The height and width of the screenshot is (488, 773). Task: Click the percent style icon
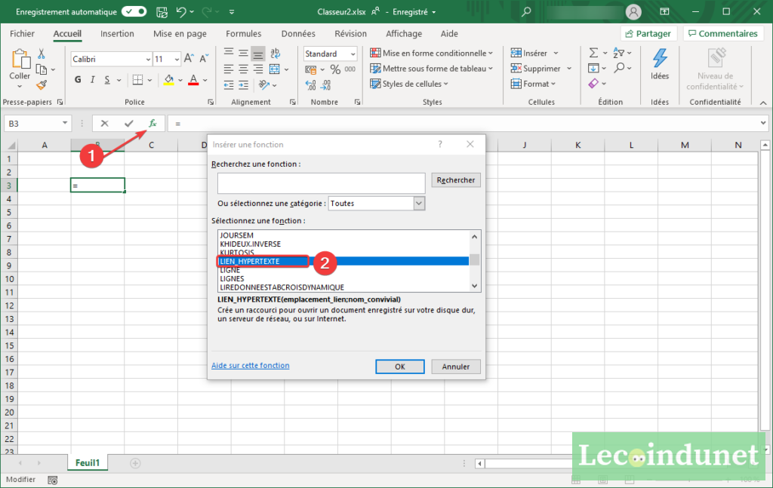pos(335,69)
